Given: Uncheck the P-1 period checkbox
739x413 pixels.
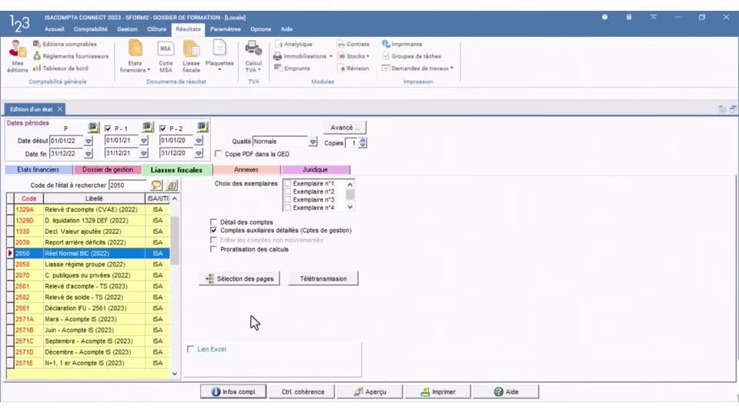Looking at the screenshot, I should coord(109,128).
